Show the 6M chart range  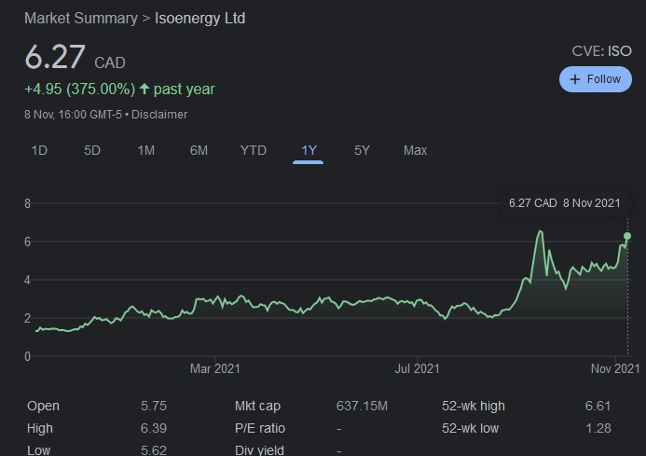199,150
